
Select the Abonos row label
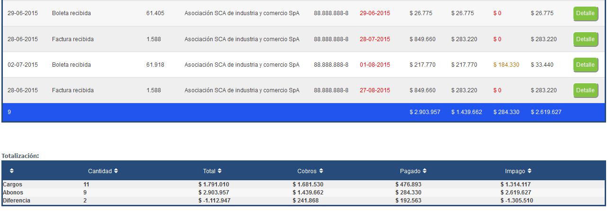pos(13,193)
